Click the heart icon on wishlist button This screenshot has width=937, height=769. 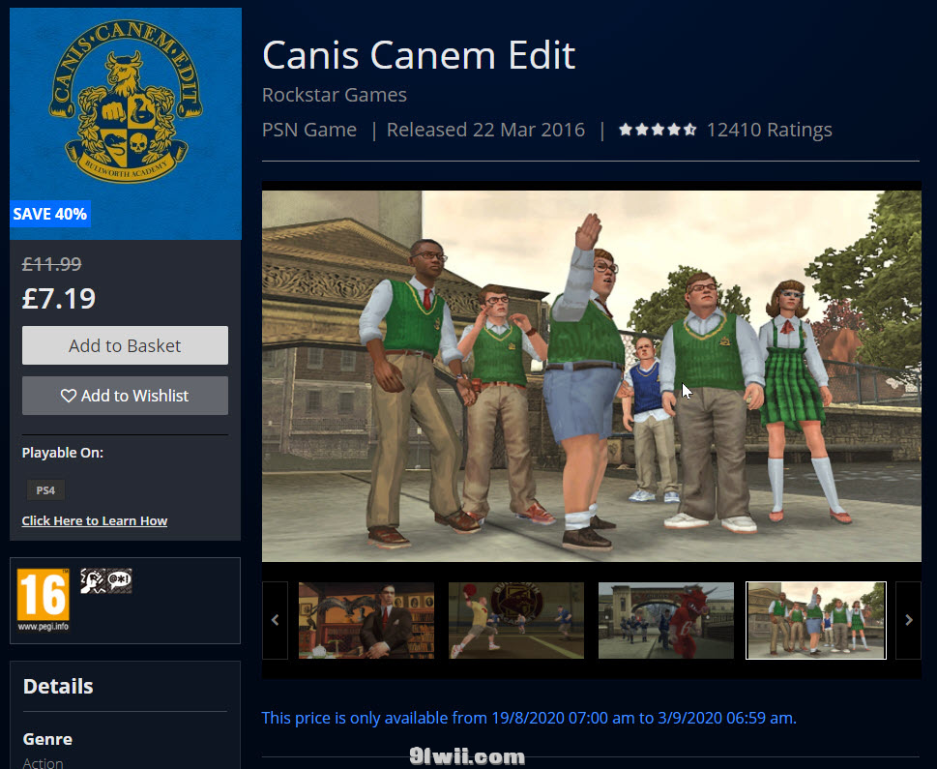point(69,396)
